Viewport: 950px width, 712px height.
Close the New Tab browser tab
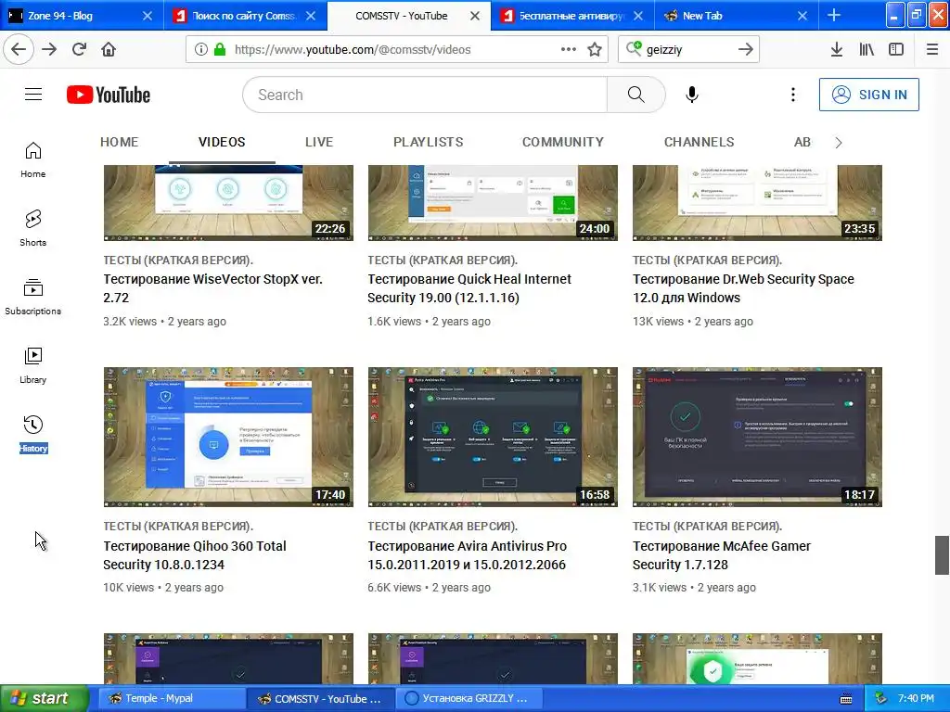click(802, 16)
